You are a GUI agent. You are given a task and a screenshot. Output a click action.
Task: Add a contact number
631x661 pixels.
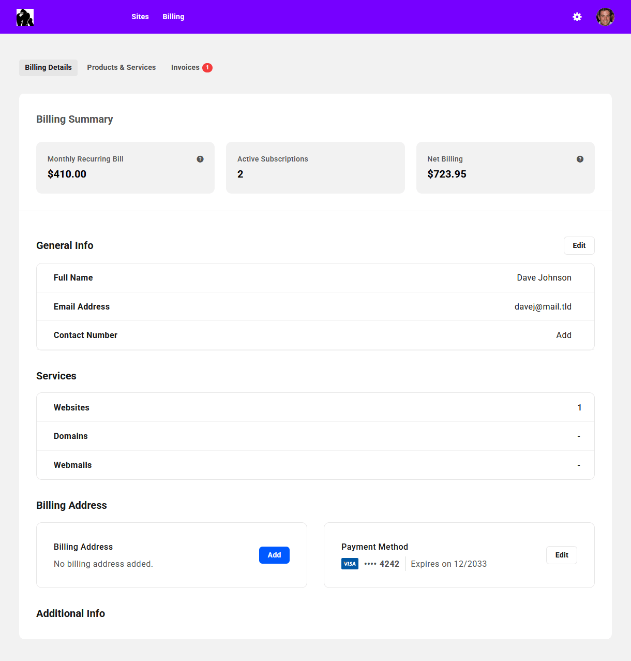pos(563,335)
